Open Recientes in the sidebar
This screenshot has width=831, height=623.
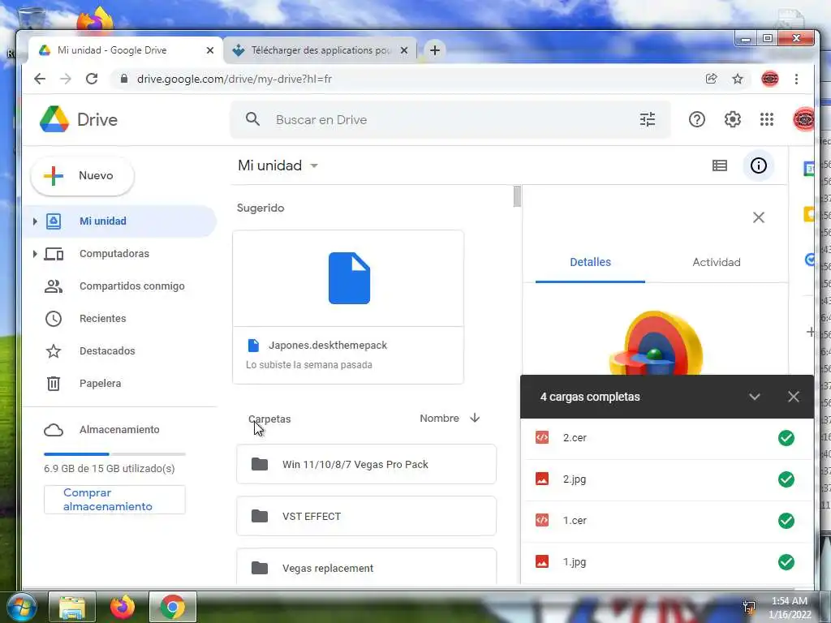pos(103,318)
